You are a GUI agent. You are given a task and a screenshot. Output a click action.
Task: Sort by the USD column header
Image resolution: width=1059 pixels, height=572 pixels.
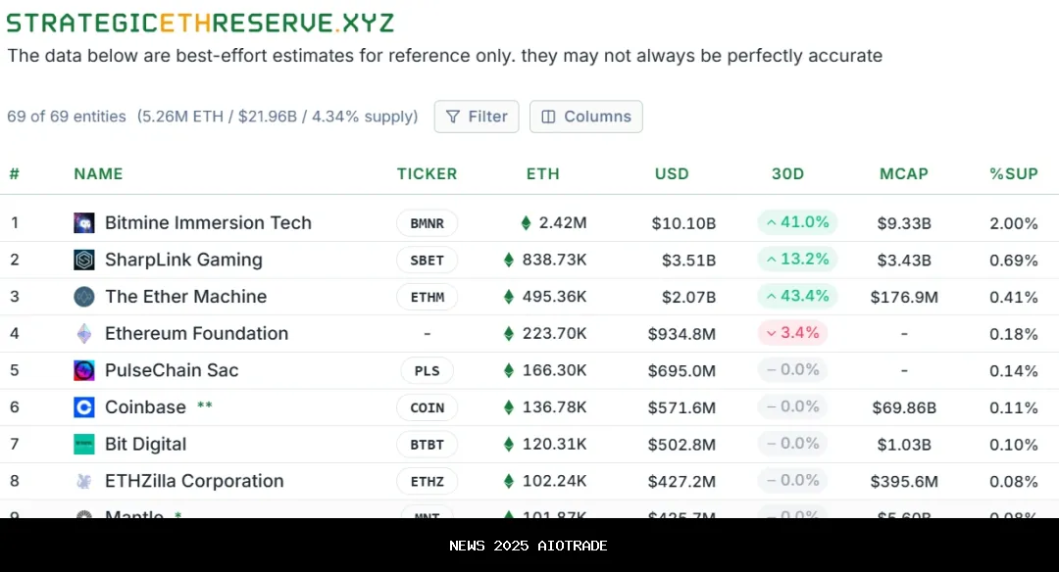tap(672, 174)
